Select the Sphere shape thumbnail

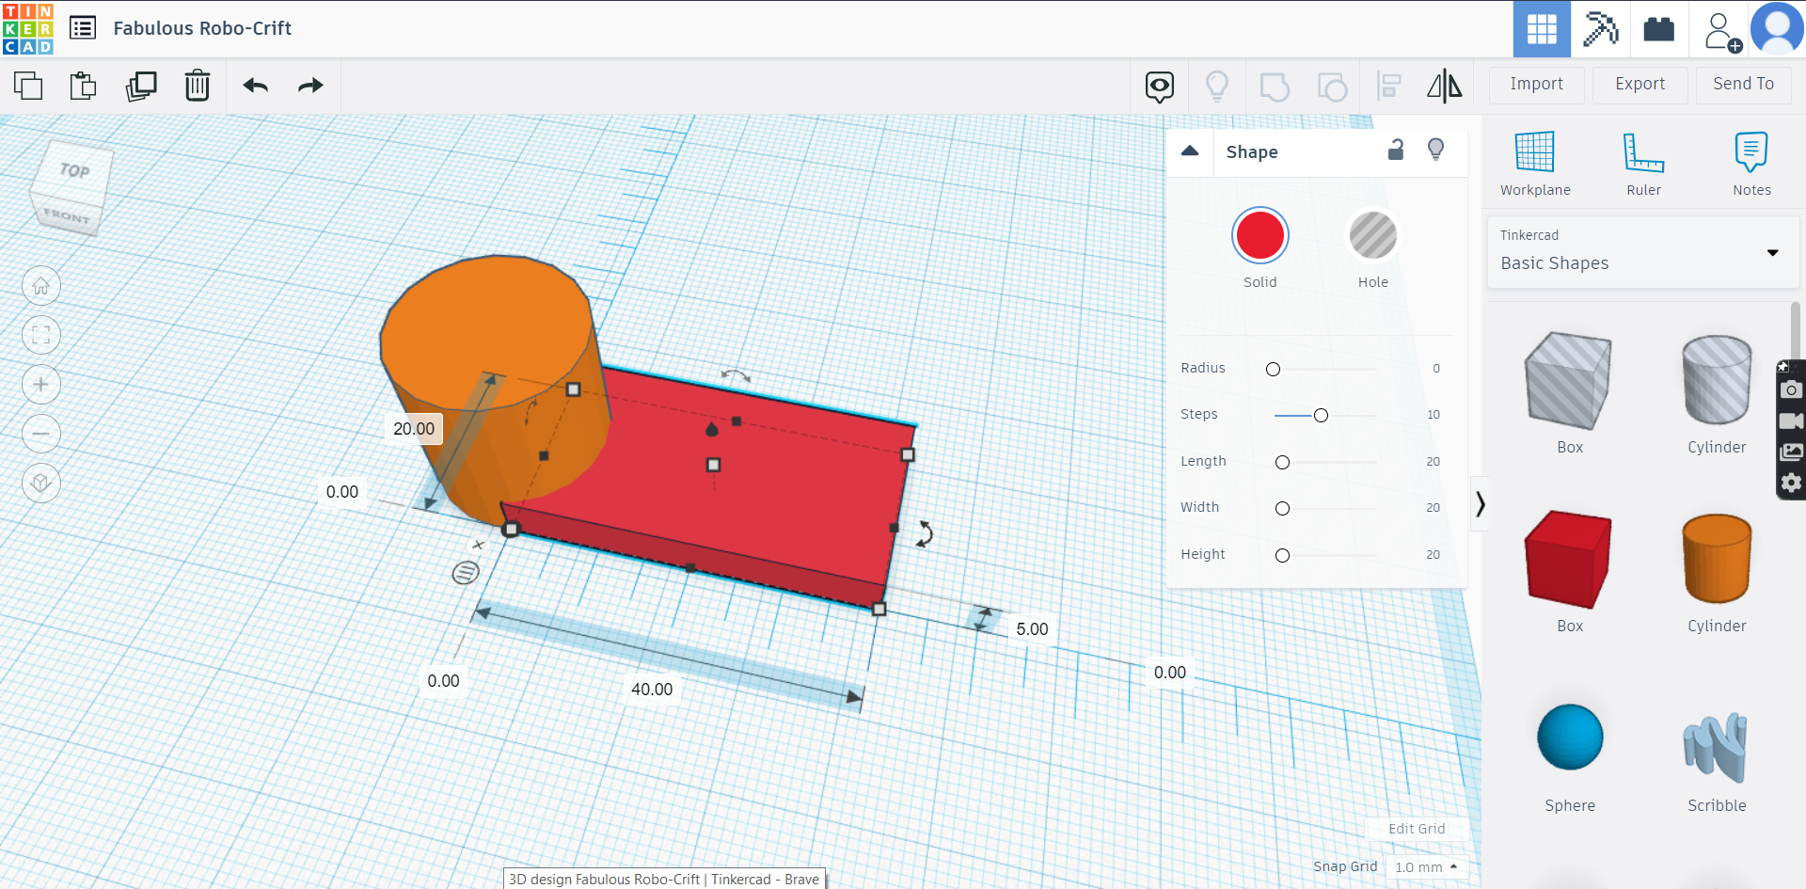pyautogui.click(x=1569, y=738)
